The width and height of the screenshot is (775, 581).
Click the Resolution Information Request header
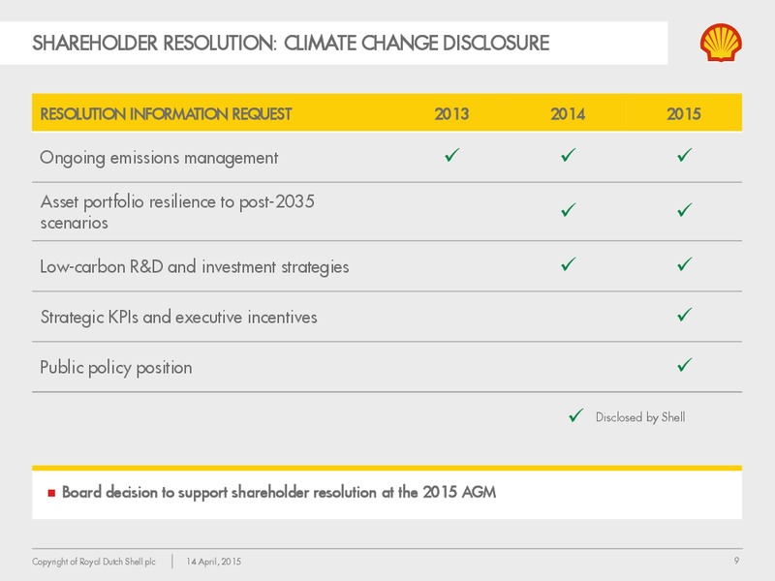tap(166, 114)
